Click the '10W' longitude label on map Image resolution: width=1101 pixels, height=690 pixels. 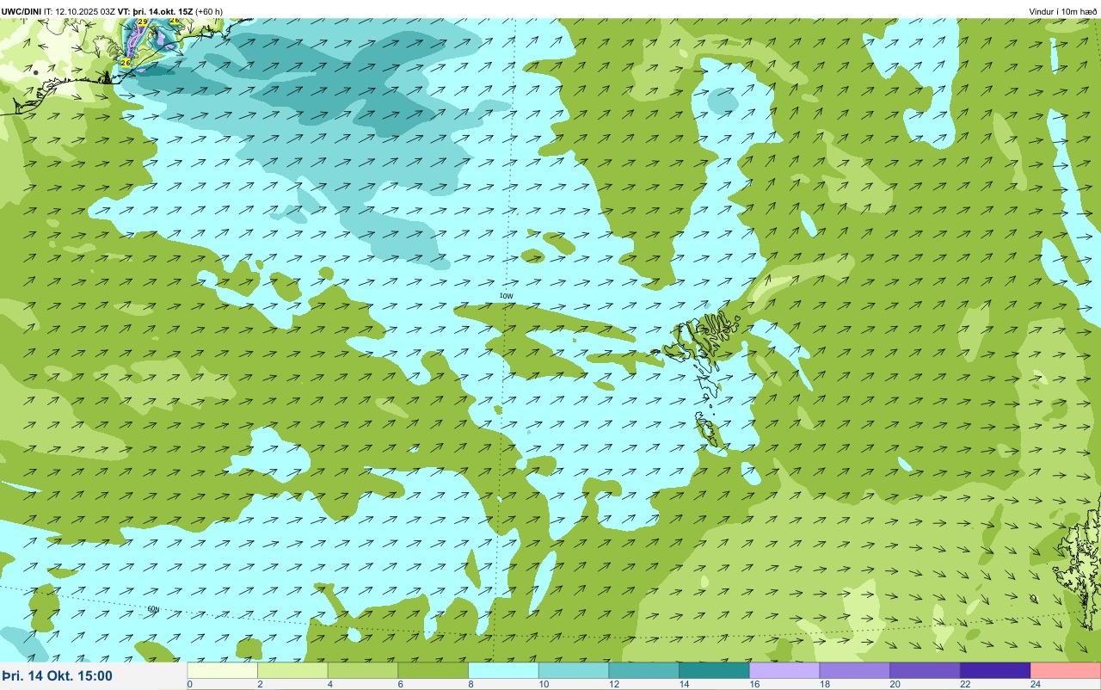(506, 296)
